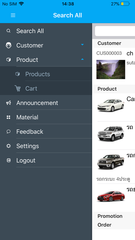
Task: Click the Settings gear icon
Action: pyautogui.click(x=9, y=146)
